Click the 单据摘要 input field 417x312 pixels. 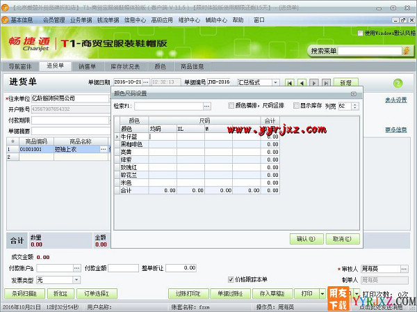pyautogui.click(x=71, y=131)
